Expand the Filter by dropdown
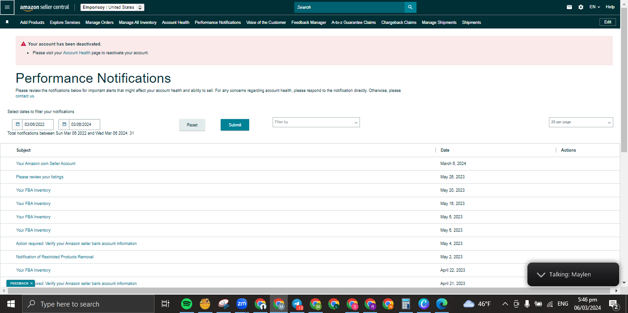This screenshot has height=313, width=628. [x=316, y=122]
